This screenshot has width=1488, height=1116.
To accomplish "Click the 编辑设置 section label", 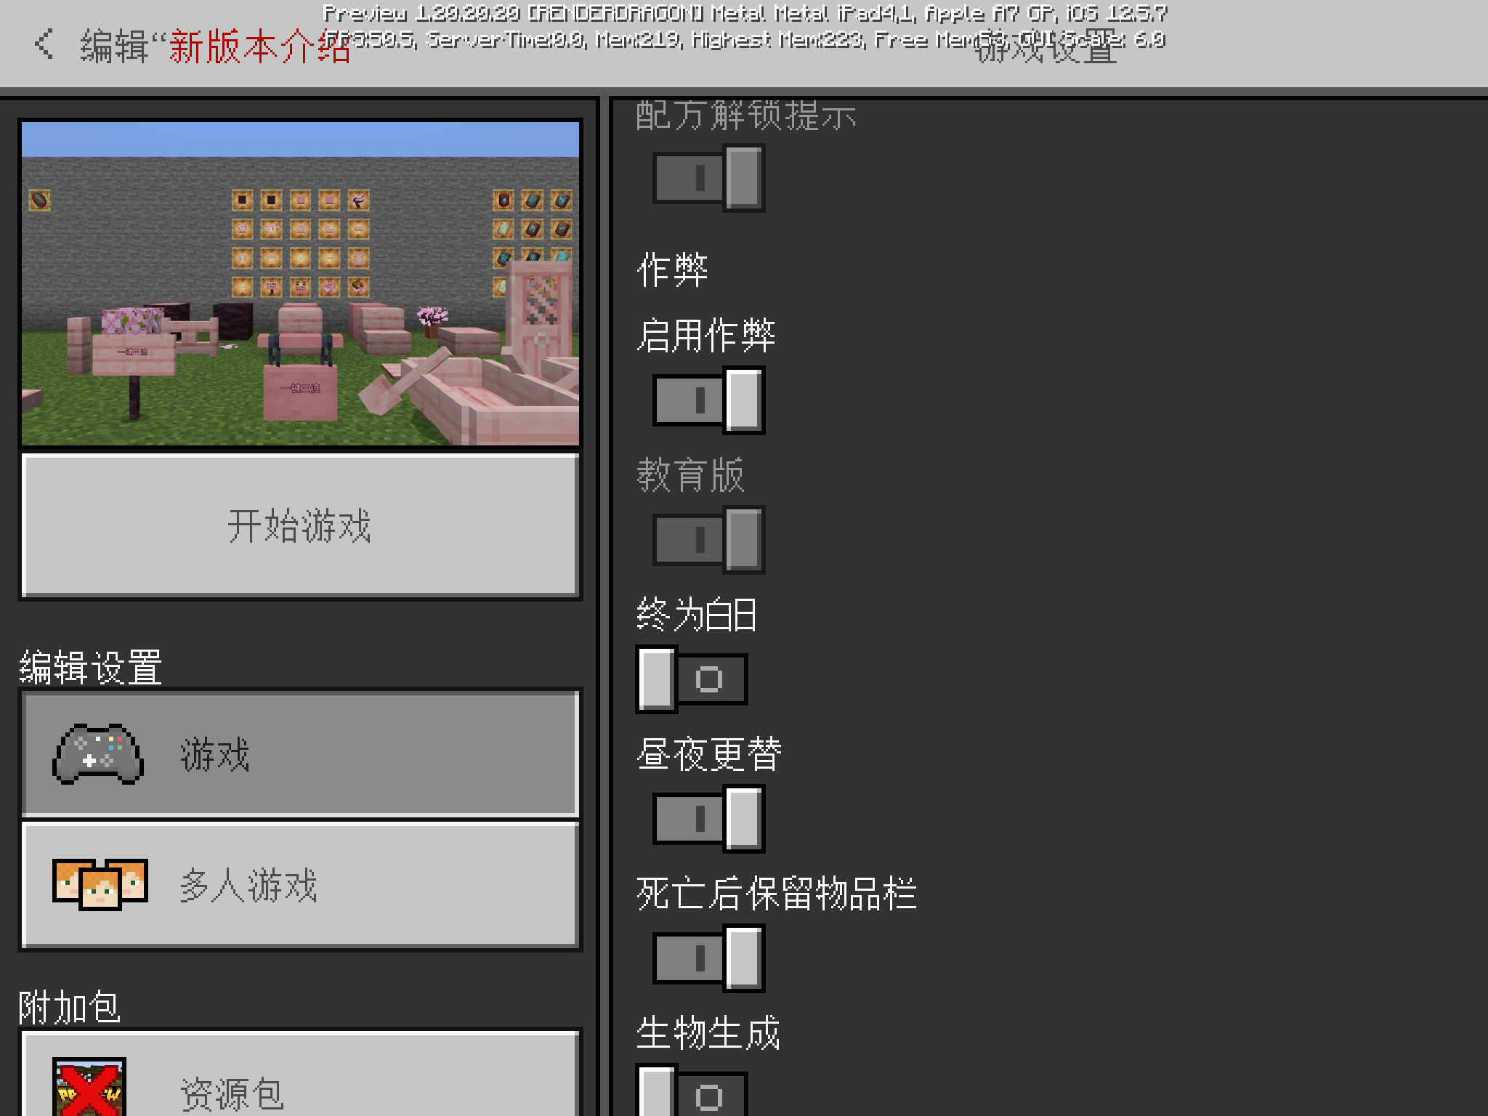I will (x=90, y=667).
